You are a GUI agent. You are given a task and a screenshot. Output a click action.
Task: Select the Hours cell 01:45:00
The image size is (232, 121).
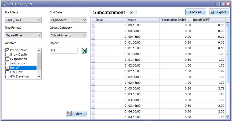(x=143, y=60)
